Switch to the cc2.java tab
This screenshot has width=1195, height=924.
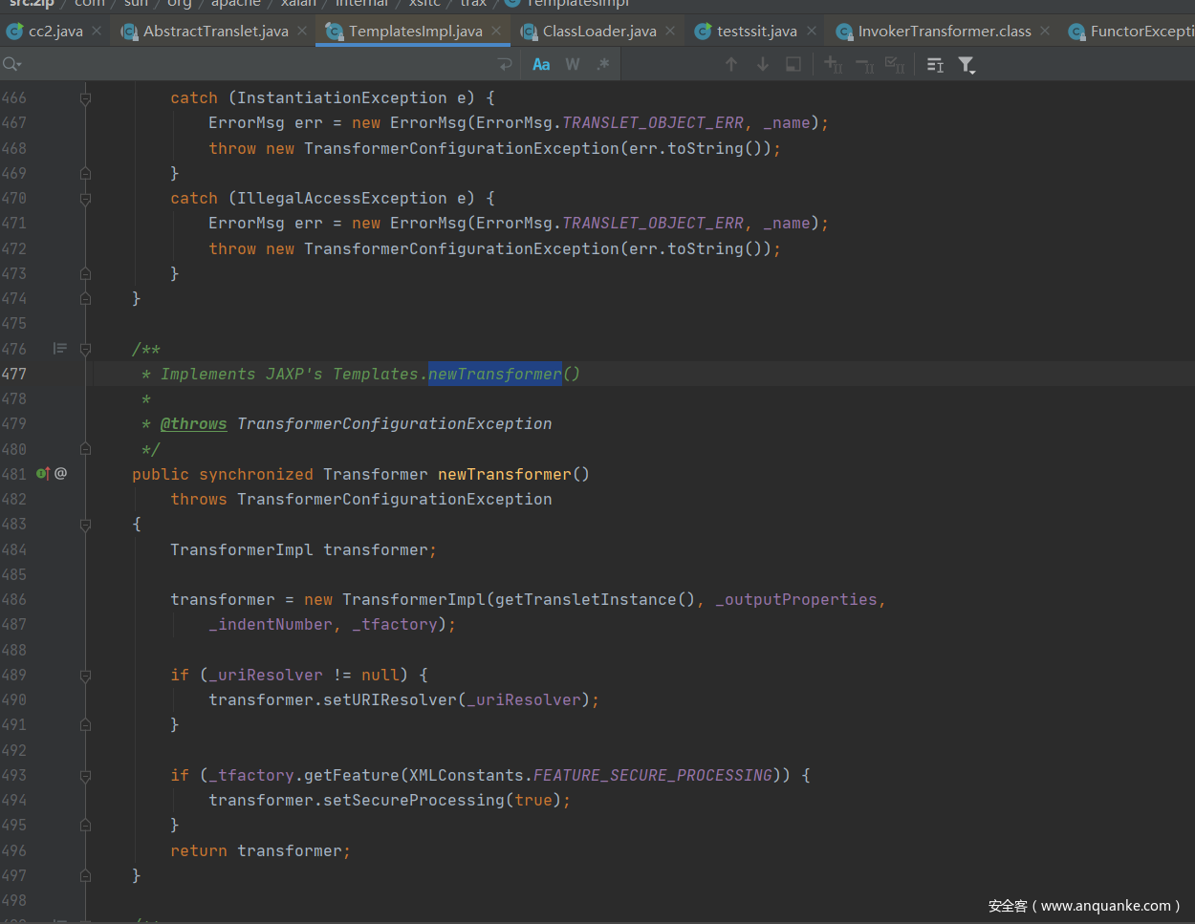coord(55,32)
